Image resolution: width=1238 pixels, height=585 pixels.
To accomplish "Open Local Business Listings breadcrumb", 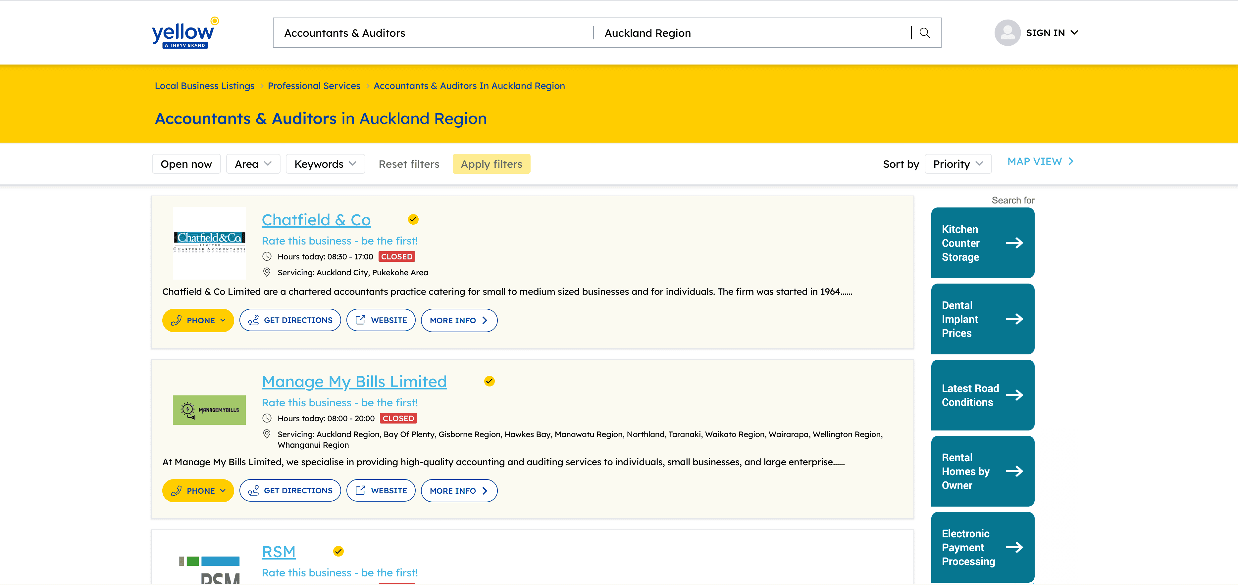I will pyautogui.click(x=204, y=86).
